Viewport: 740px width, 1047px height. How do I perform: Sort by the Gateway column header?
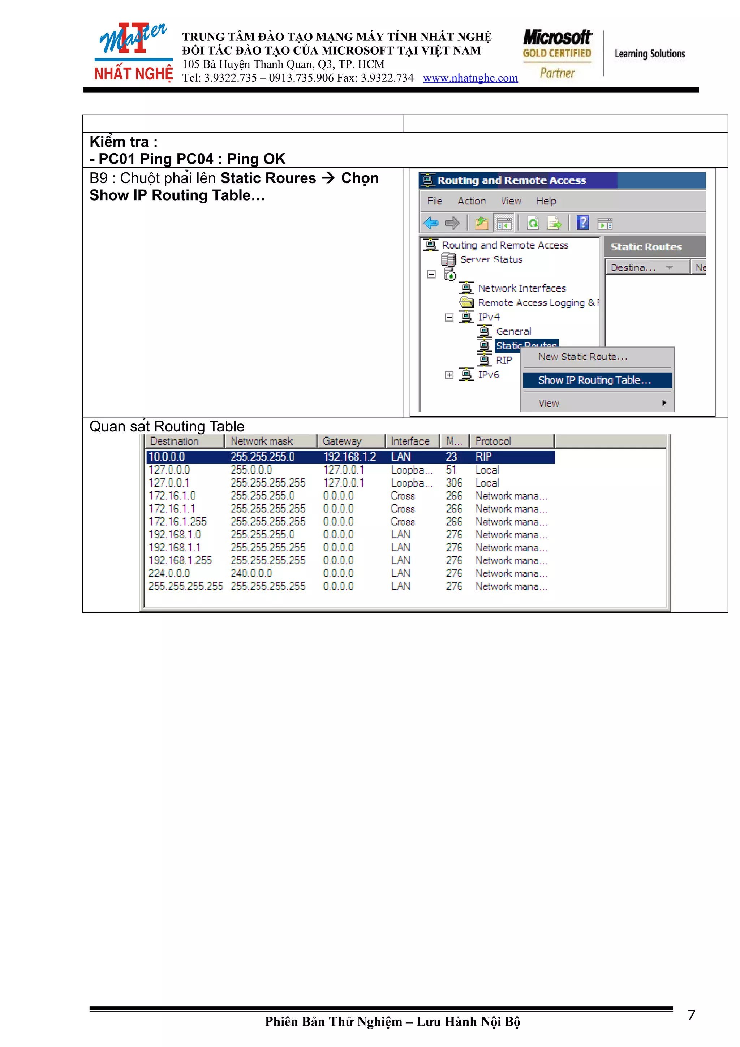351,441
